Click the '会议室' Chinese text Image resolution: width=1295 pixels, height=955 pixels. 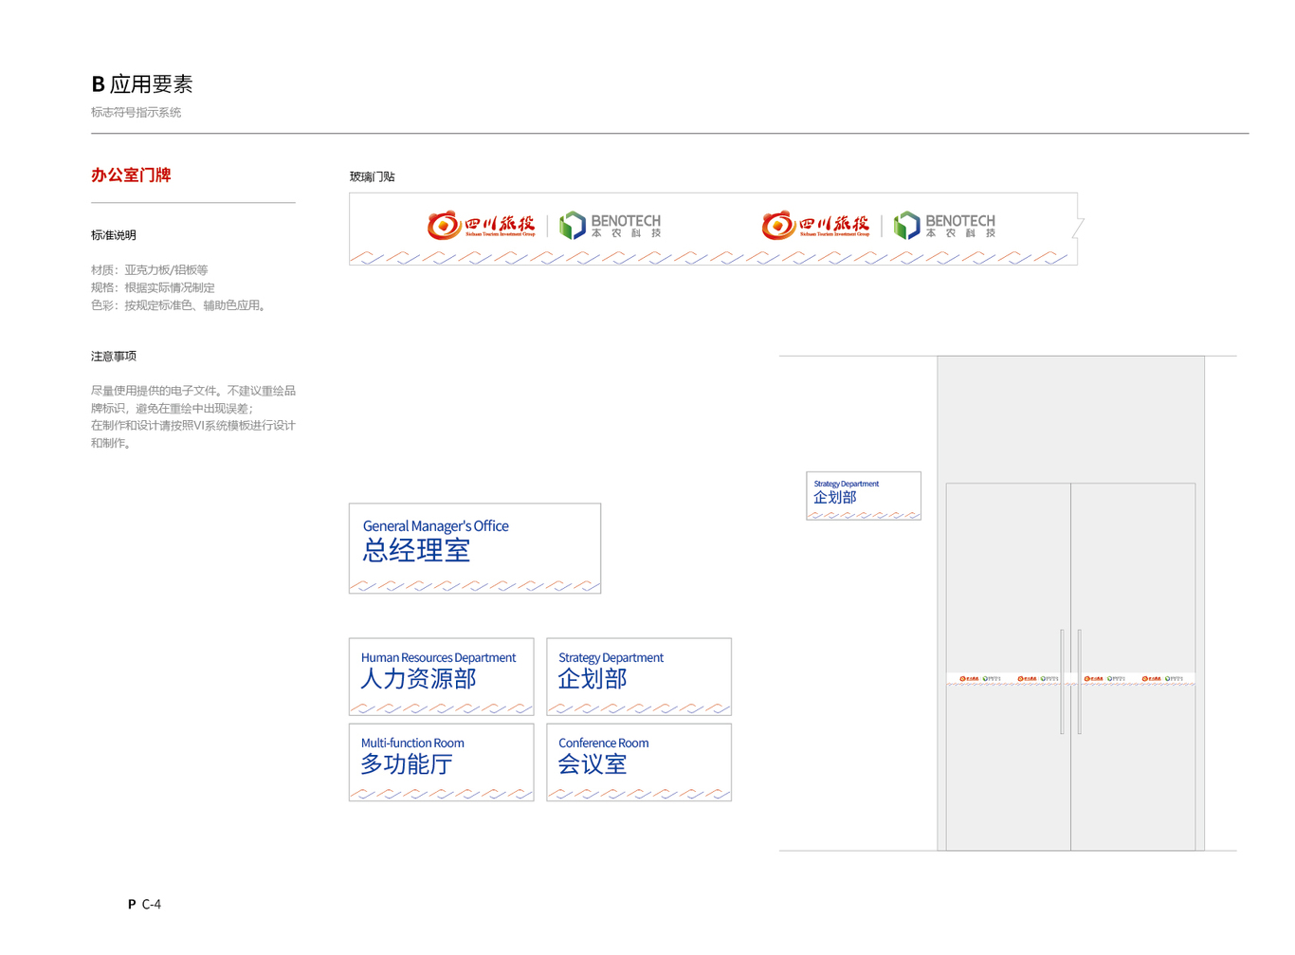click(x=593, y=764)
